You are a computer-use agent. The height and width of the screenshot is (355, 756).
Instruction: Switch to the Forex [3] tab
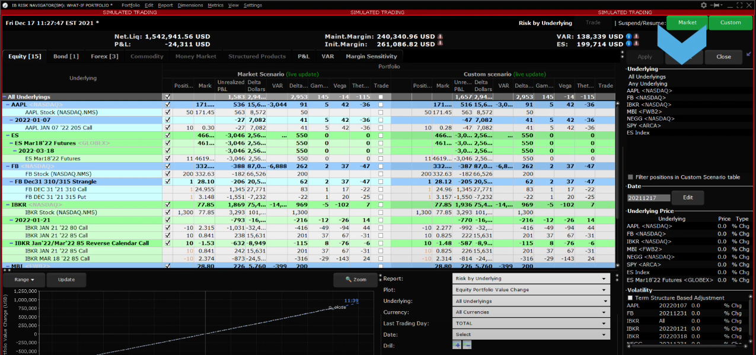[x=104, y=56]
